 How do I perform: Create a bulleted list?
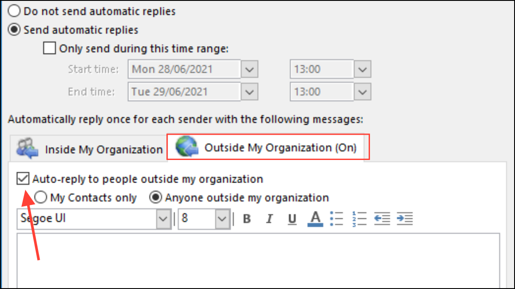tap(337, 218)
